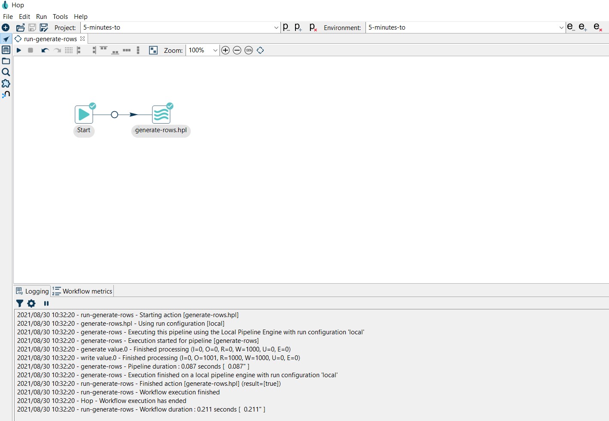The width and height of the screenshot is (609, 421).
Task: Close the run-generate-rows tab
Action: (x=82, y=39)
